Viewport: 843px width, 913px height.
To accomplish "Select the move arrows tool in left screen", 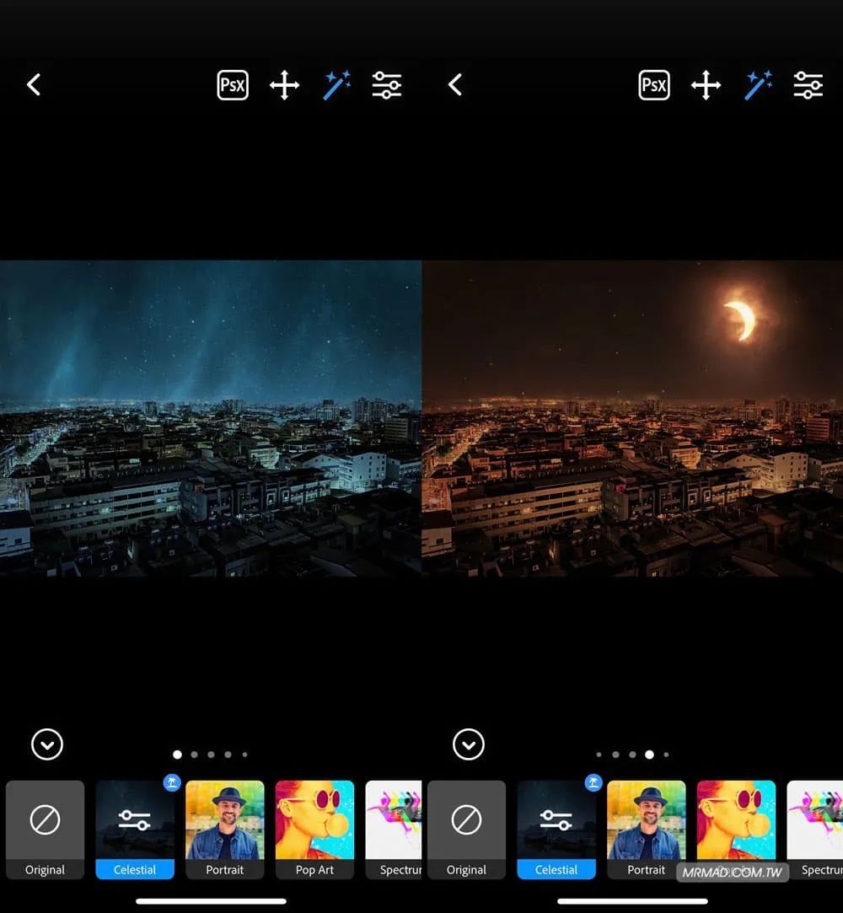I will click(x=285, y=85).
